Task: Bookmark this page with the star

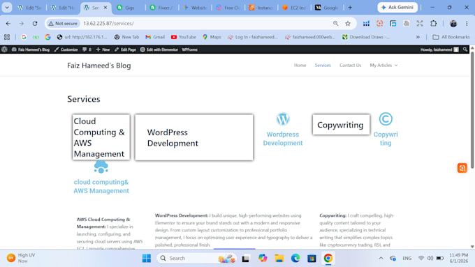Action: [348, 23]
